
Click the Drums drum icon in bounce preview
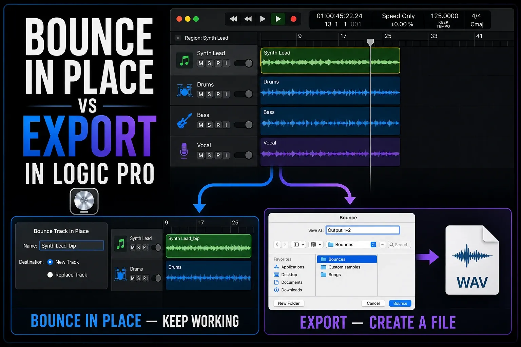tap(120, 274)
